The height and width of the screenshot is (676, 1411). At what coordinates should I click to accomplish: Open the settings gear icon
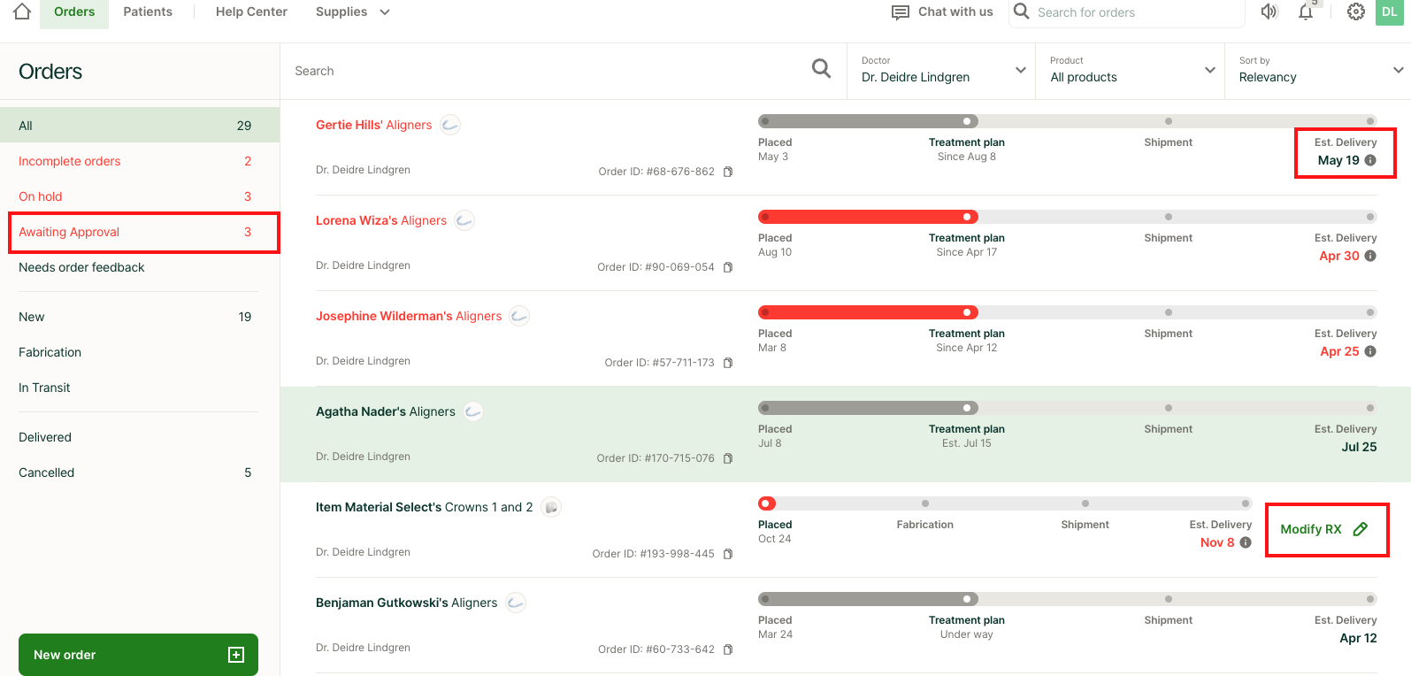click(x=1355, y=12)
